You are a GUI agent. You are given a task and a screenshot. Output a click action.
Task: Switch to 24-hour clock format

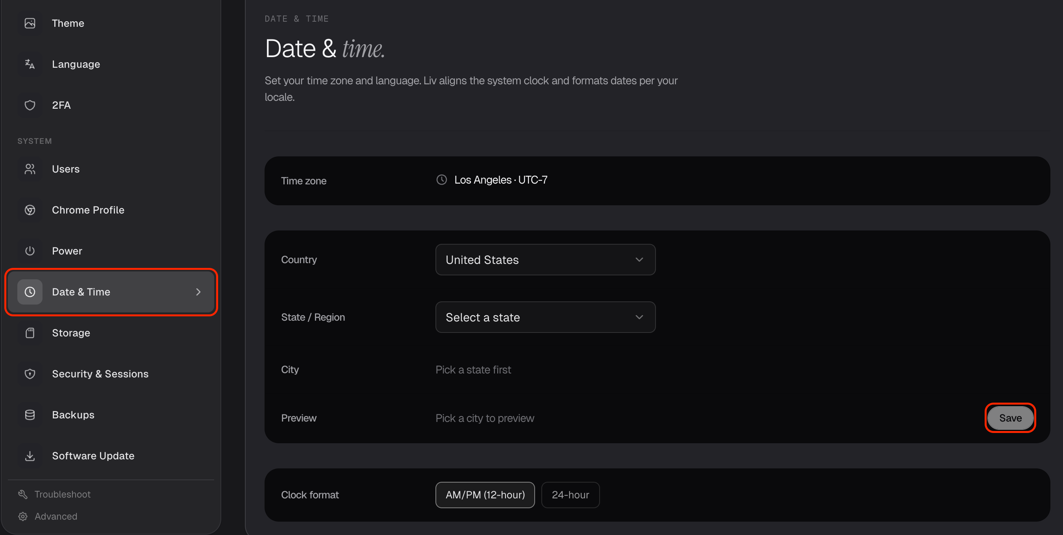pos(570,494)
